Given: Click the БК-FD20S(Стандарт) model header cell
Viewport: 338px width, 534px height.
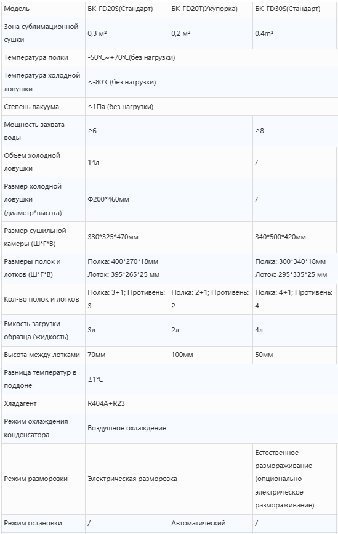Looking at the screenshot, I should [x=127, y=9].
